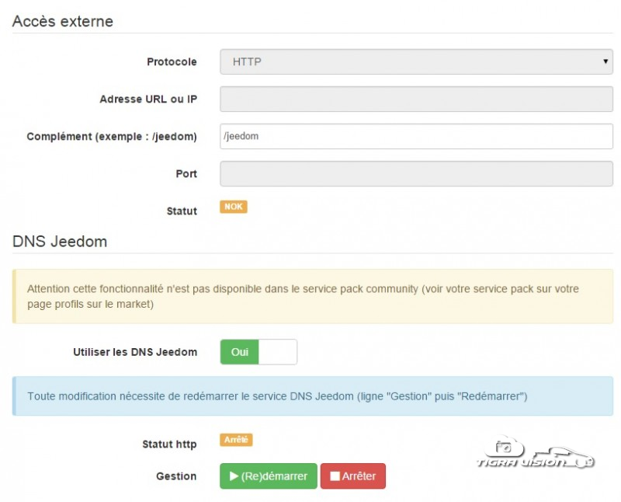Click the Protocole dropdown arrow
The height and width of the screenshot is (502, 621).
(605, 62)
